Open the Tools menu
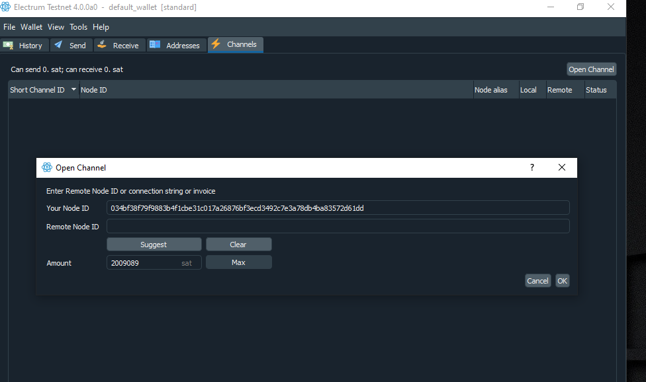This screenshot has width=646, height=382. (78, 27)
